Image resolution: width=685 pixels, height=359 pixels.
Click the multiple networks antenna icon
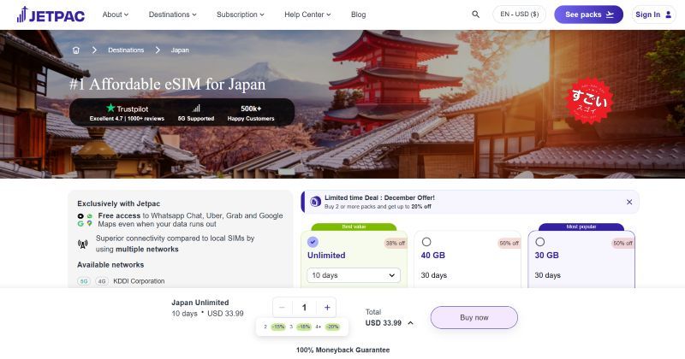pos(82,244)
